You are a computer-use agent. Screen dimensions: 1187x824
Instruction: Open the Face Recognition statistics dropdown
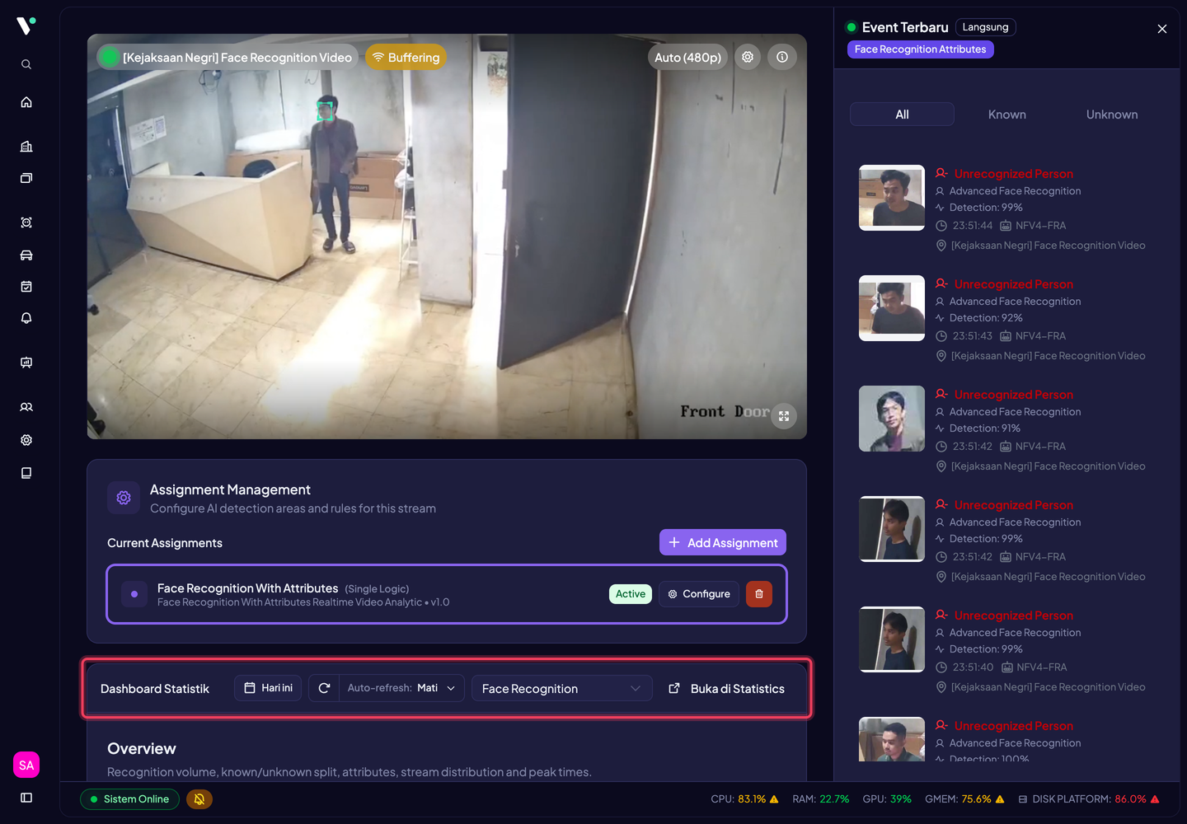click(561, 688)
